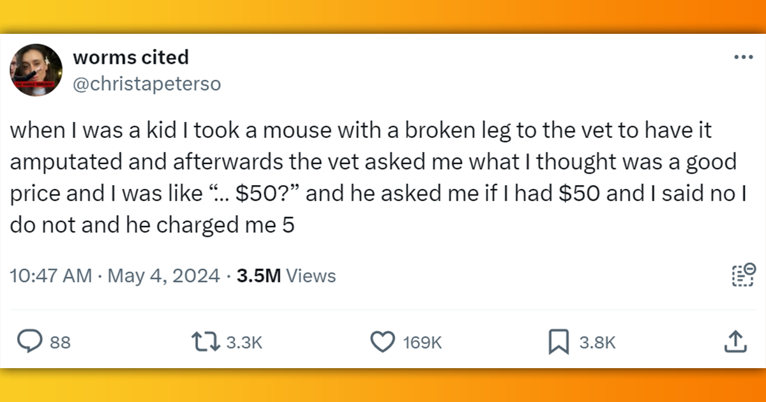Click the 169K likes count
Screen dimensions: 766x402
pyautogui.click(x=421, y=343)
